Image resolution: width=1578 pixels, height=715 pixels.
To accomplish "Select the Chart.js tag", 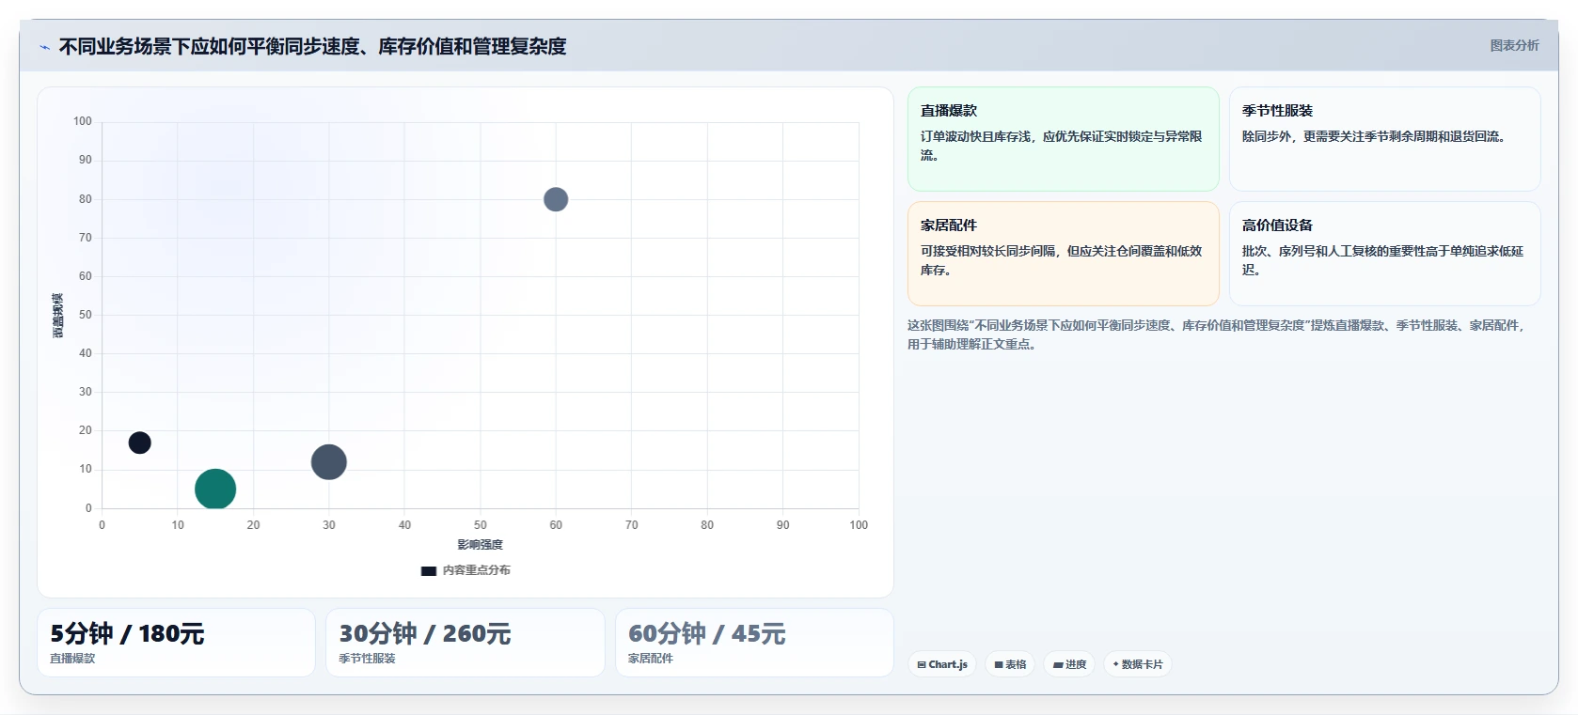I will pyautogui.click(x=942, y=664).
